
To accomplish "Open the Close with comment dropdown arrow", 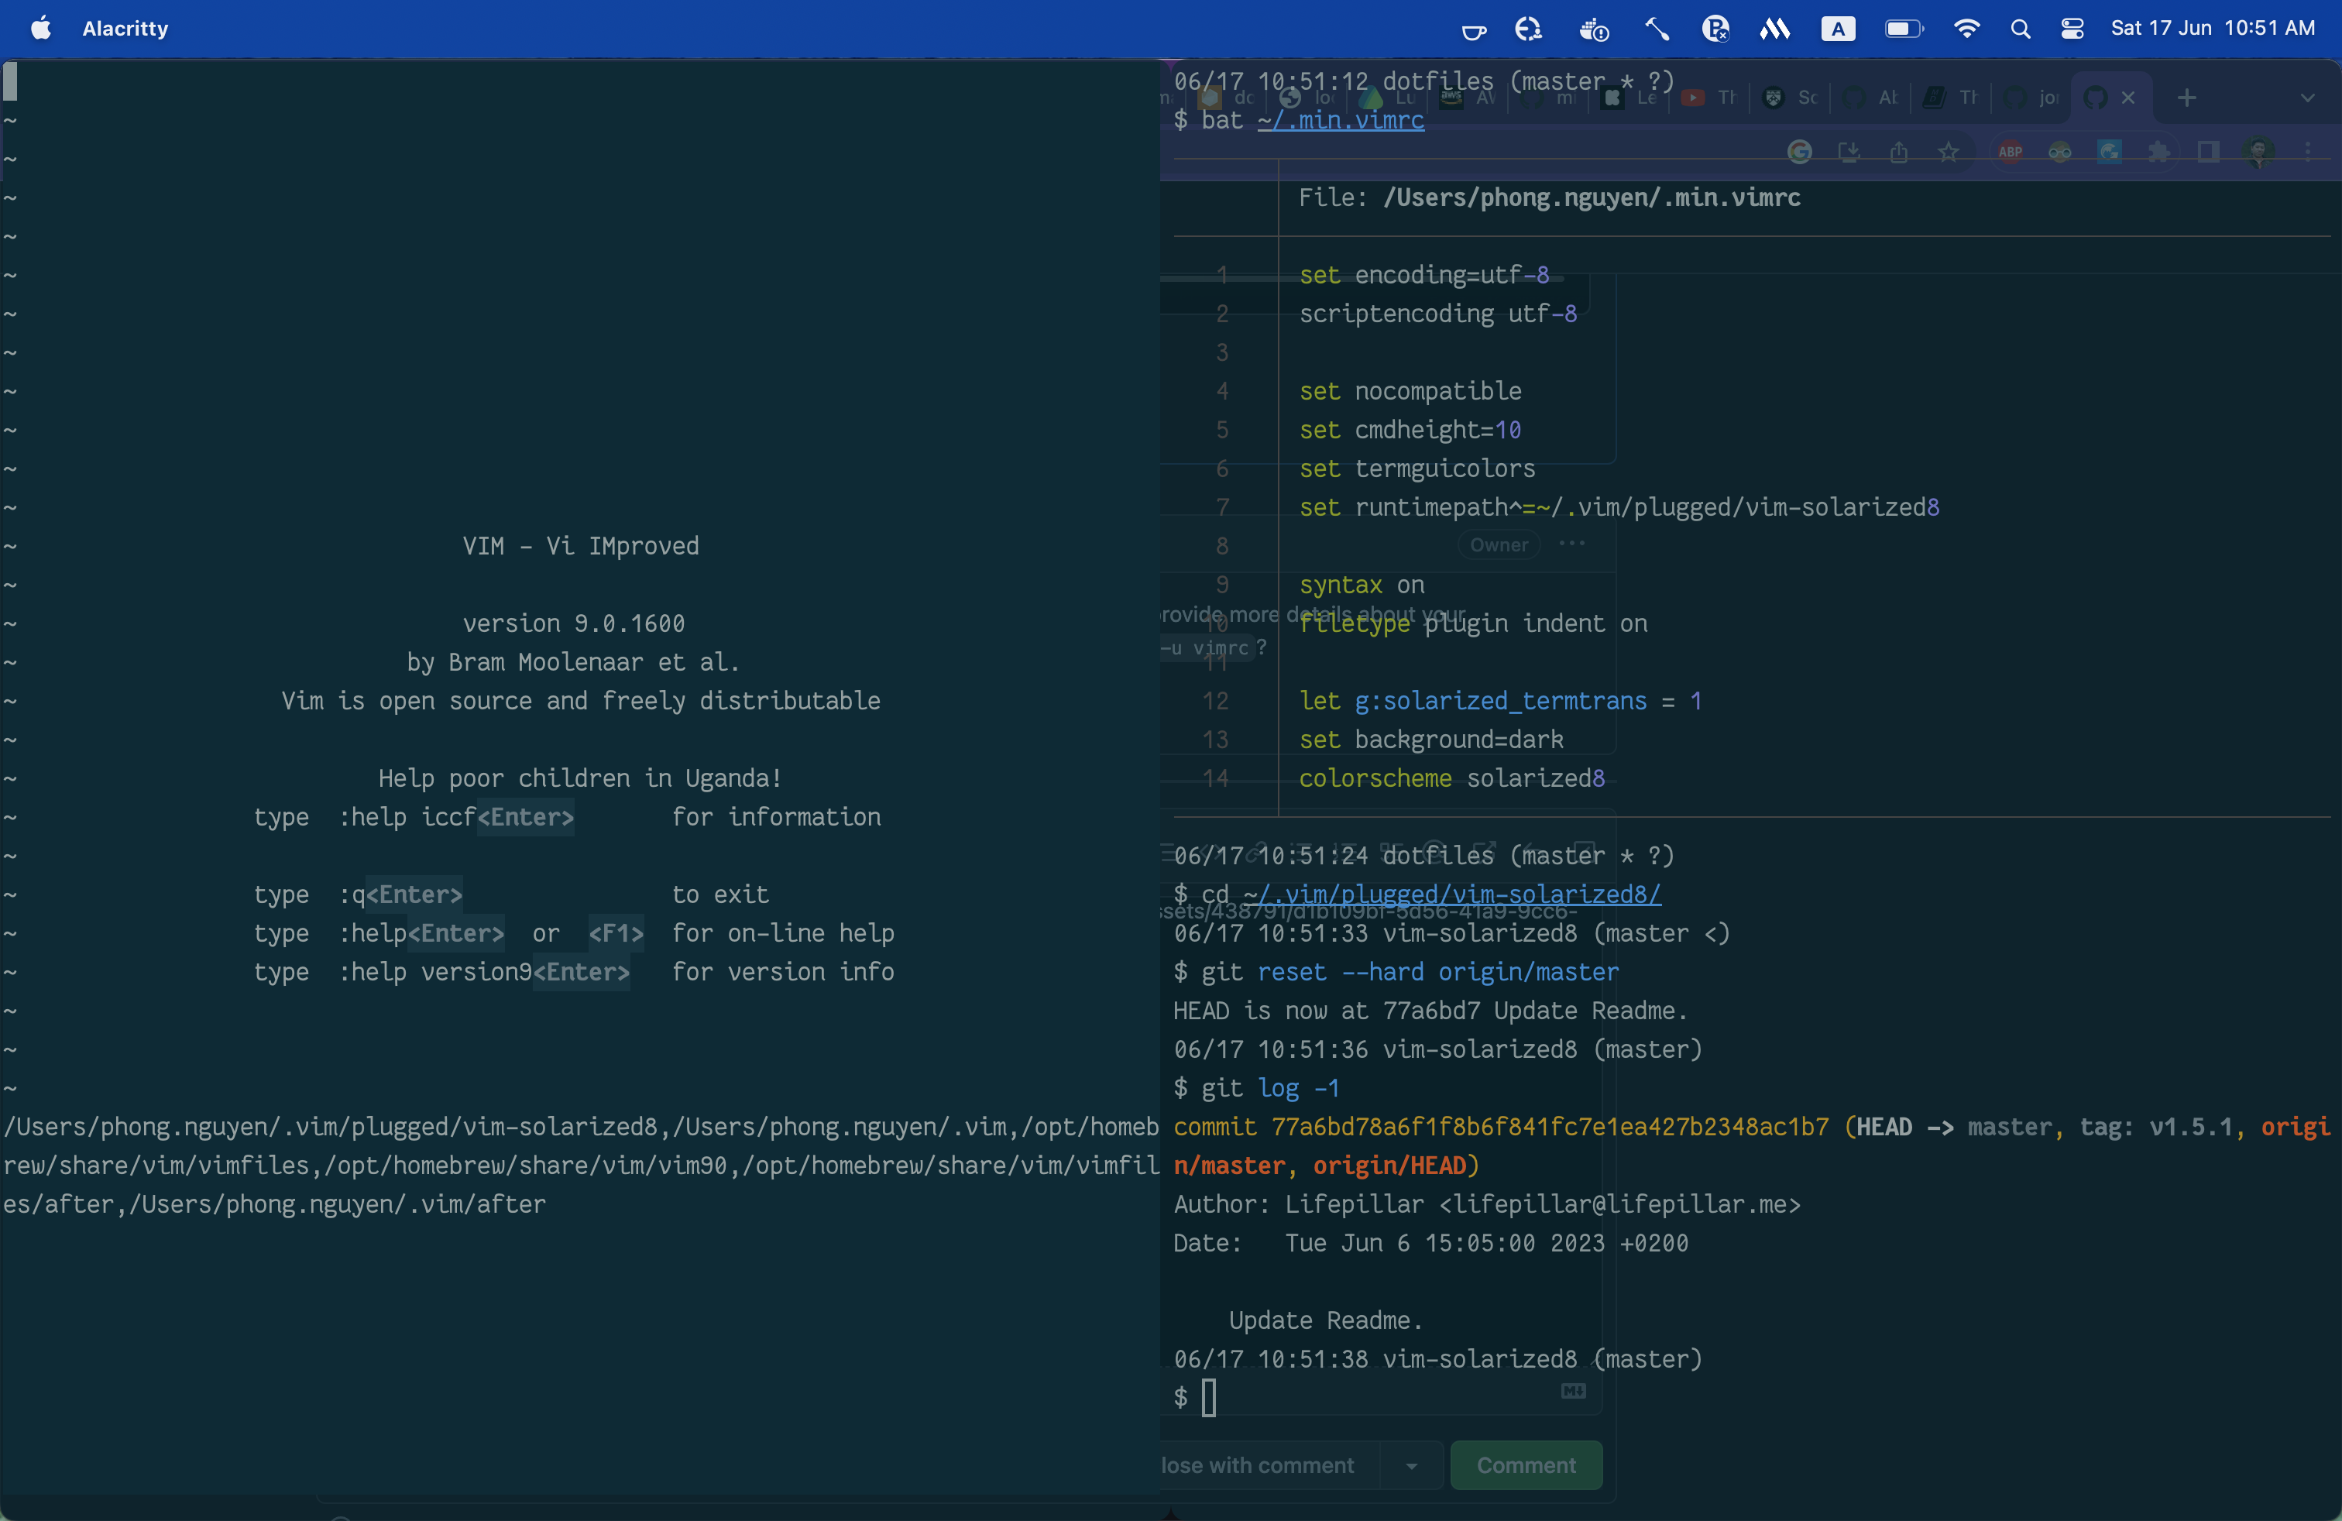I will pos(1412,1465).
